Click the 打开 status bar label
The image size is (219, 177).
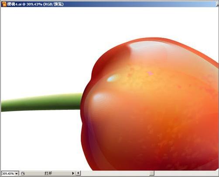pyautogui.click(x=48, y=173)
